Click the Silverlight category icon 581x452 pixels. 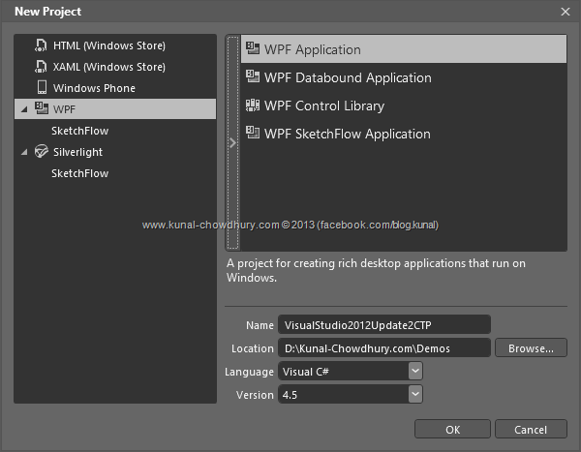[x=42, y=152]
